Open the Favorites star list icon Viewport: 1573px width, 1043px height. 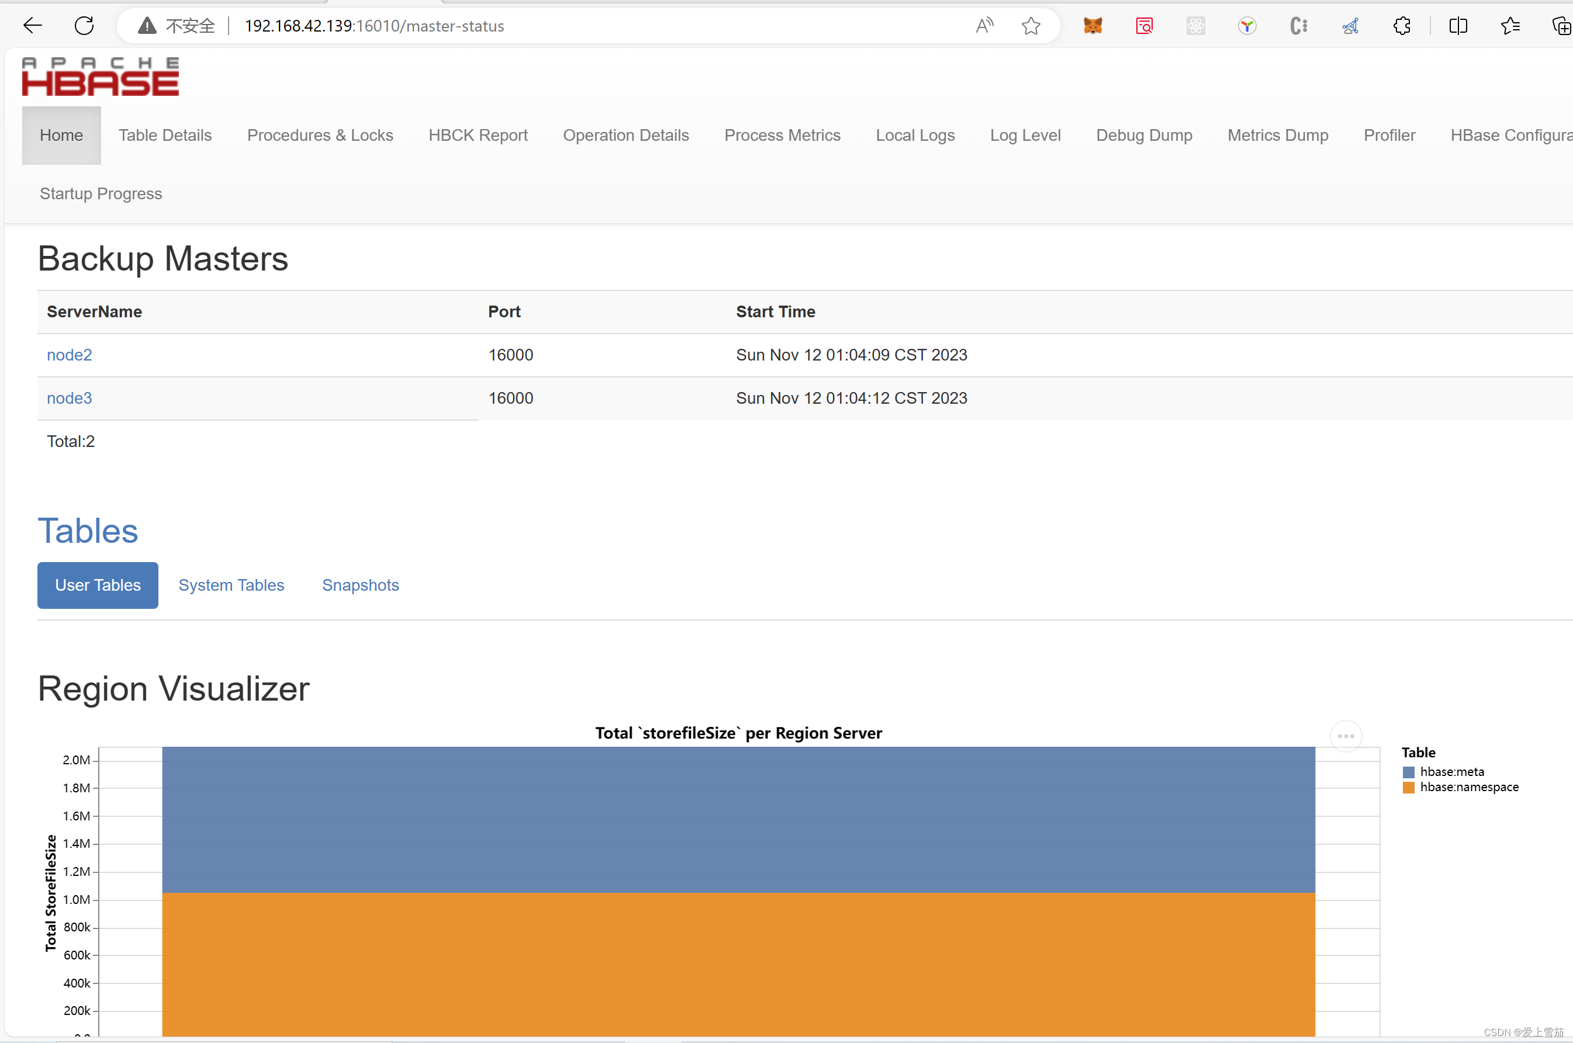pos(1510,25)
